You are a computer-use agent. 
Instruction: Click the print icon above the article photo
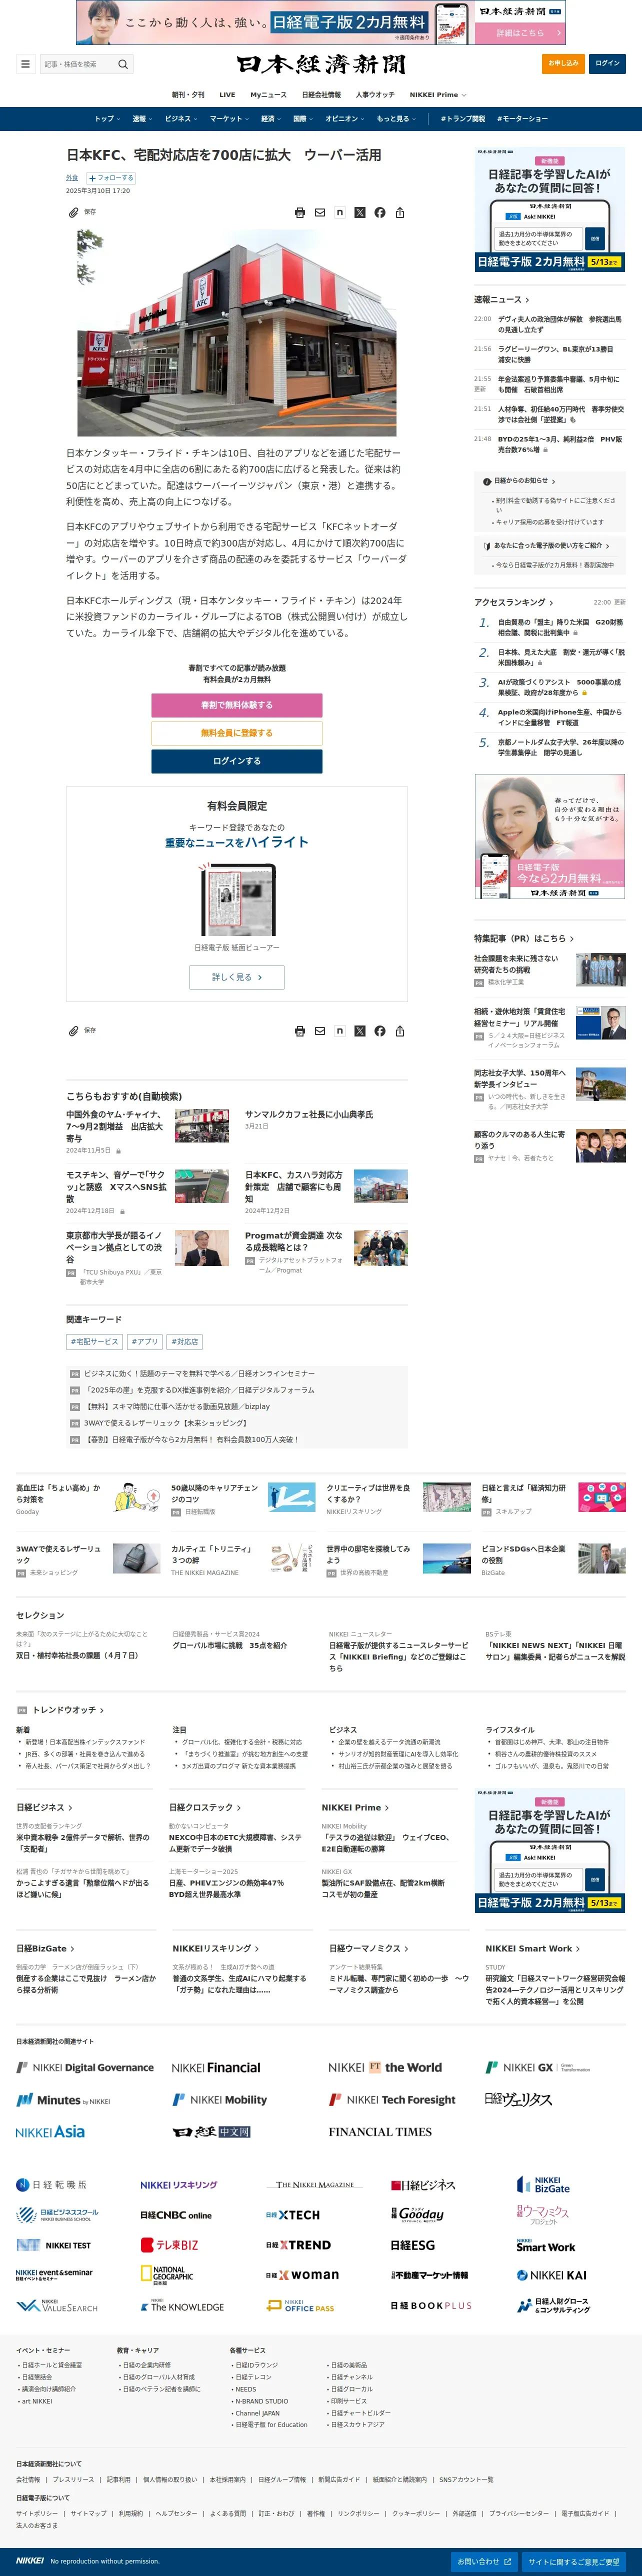point(300,213)
